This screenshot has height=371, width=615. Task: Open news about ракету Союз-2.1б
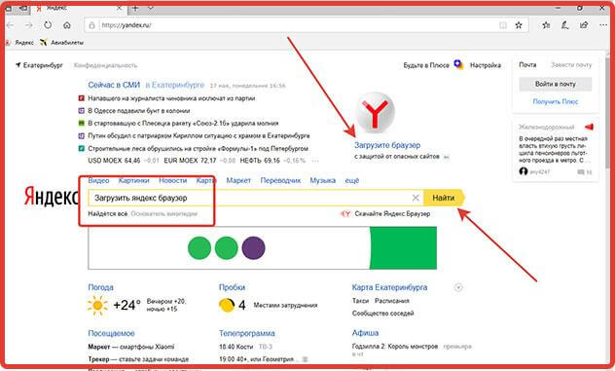point(183,124)
